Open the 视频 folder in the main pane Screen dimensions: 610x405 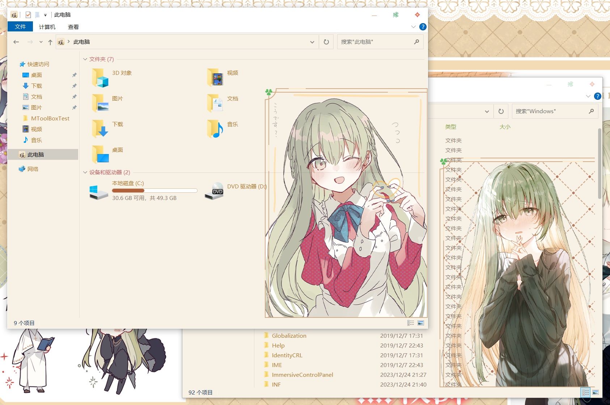coord(216,77)
